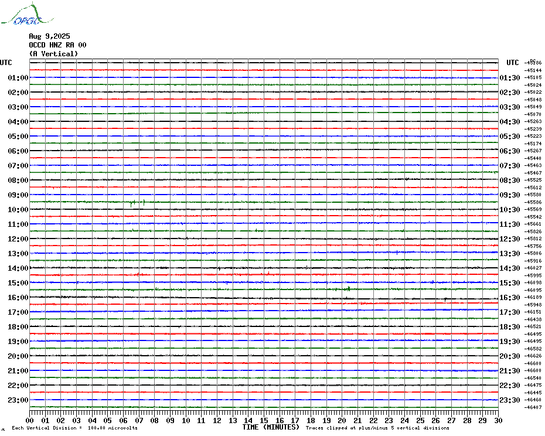The width and height of the screenshot is (545, 436).
Task: Click the '20:30' time label on the right
Action: [x=510, y=356]
